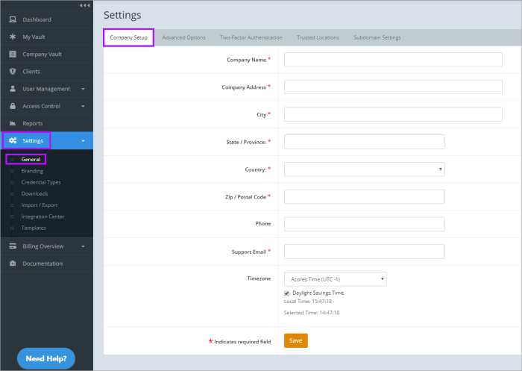Click the orange Save button
522x371 pixels.
[x=295, y=340]
